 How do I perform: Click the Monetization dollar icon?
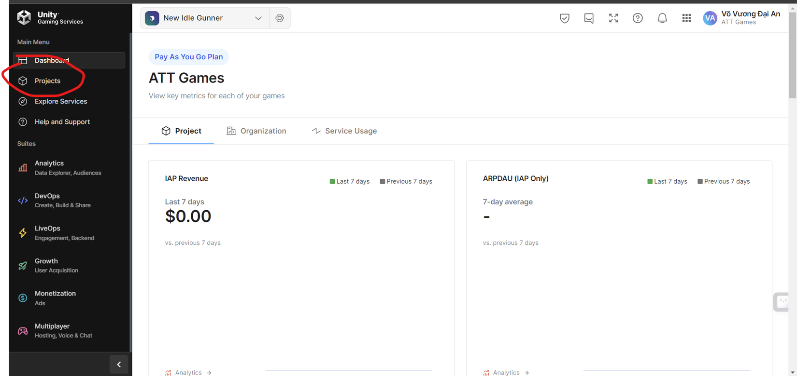click(23, 298)
